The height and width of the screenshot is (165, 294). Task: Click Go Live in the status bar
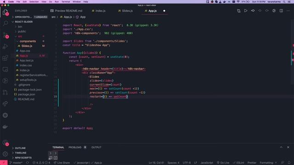pos(223,163)
